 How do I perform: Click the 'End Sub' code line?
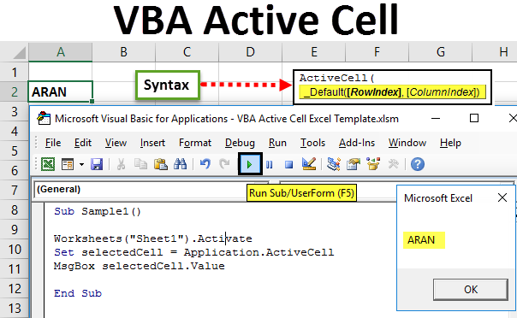pyautogui.click(x=78, y=293)
